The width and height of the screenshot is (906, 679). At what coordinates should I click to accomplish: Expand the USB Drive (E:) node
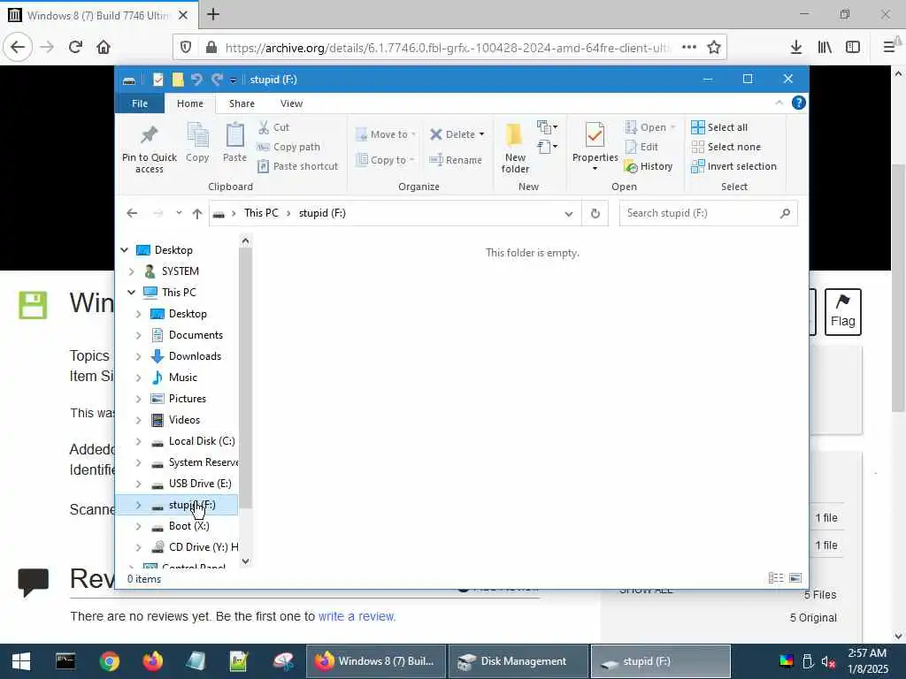(138, 484)
